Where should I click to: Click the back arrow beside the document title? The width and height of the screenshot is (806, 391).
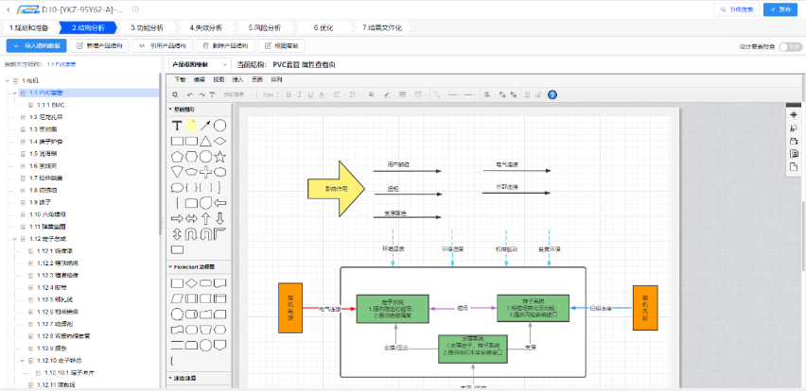9,8
